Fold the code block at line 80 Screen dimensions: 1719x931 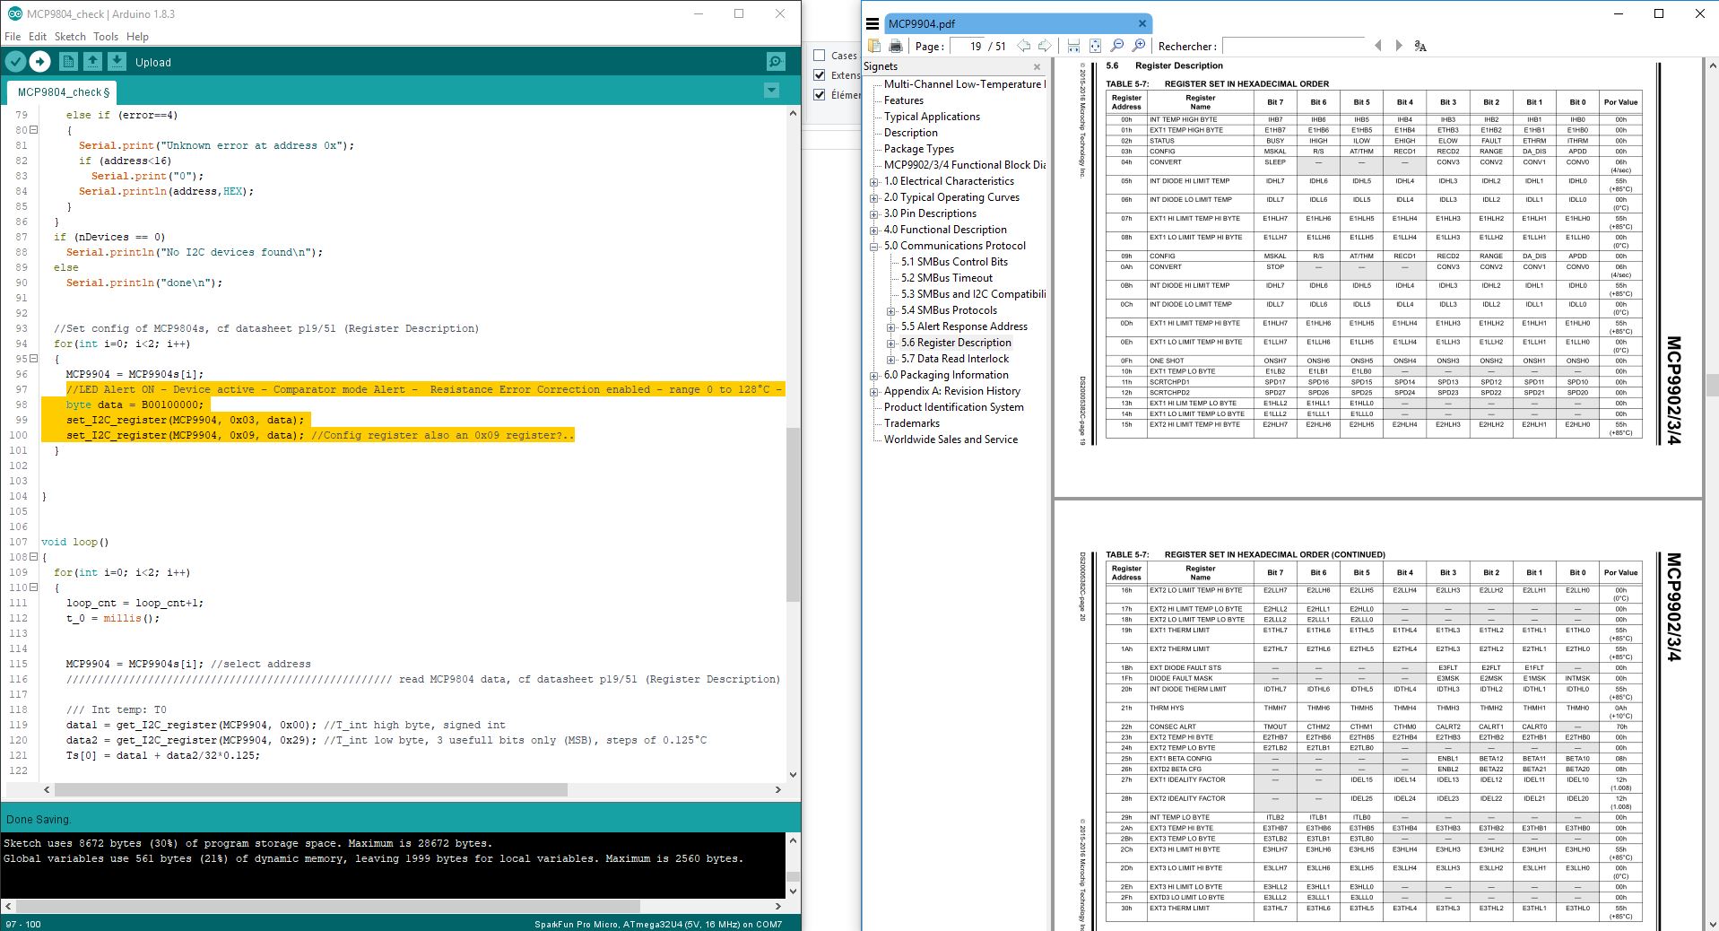33,130
